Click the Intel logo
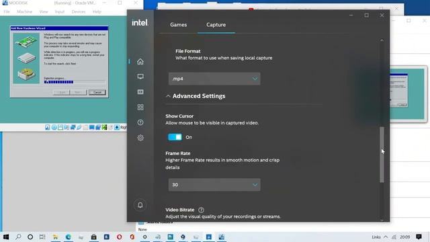 (140, 22)
